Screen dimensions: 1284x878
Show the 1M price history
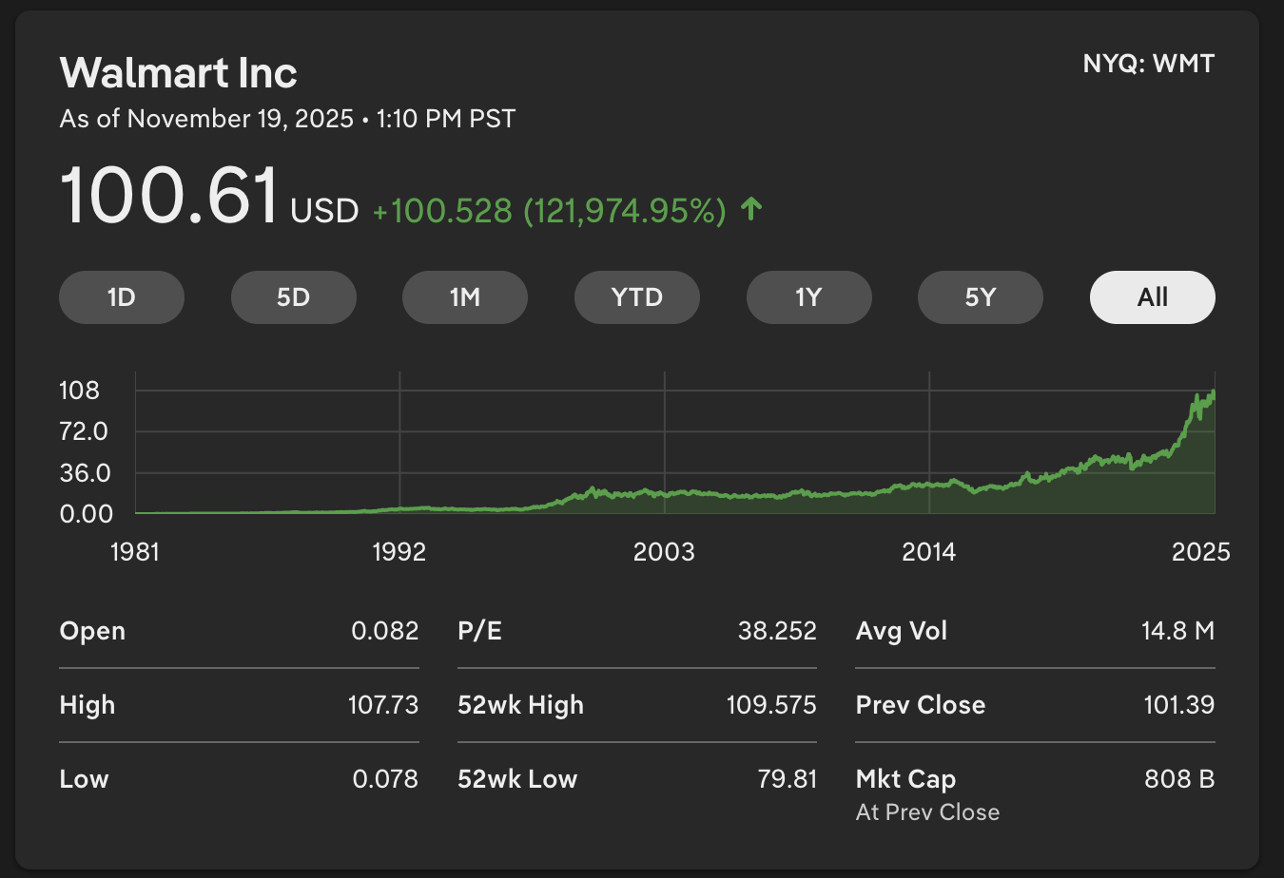[x=464, y=297]
